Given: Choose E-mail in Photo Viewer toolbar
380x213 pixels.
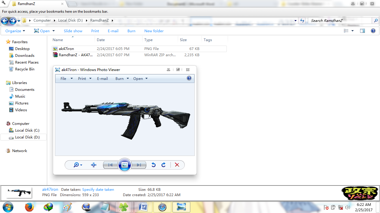Looking at the screenshot, I should pos(102,79).
